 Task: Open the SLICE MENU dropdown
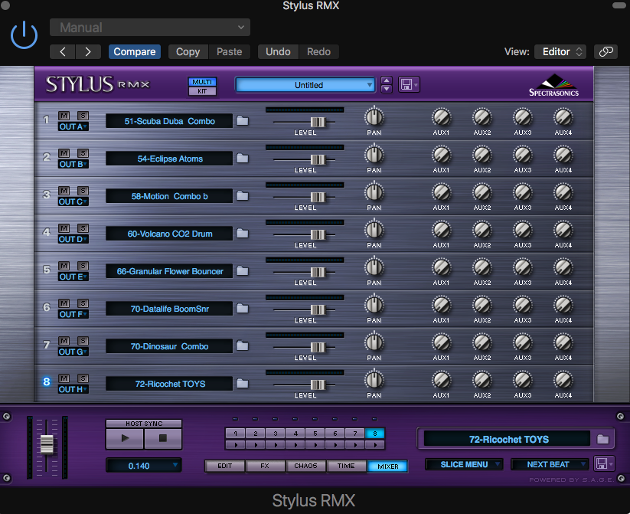coord(464,464)
